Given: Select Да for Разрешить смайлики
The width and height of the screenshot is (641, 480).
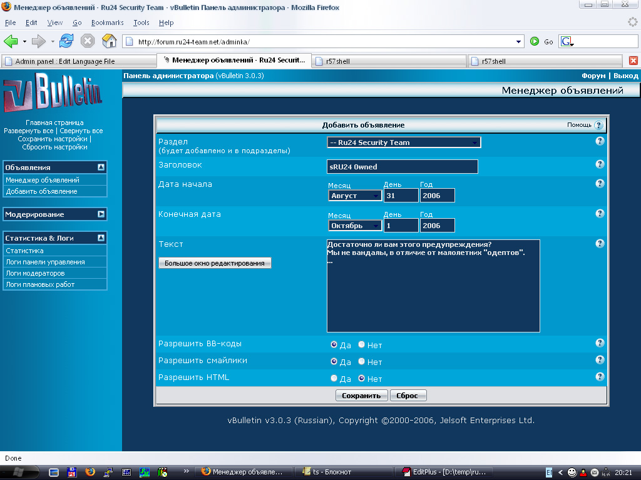Looking at the screenshot, I should pos(334,361).
